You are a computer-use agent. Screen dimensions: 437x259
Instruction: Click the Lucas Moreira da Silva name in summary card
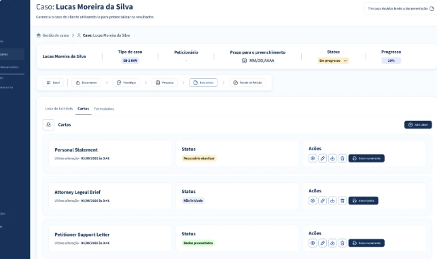[64, 56]
